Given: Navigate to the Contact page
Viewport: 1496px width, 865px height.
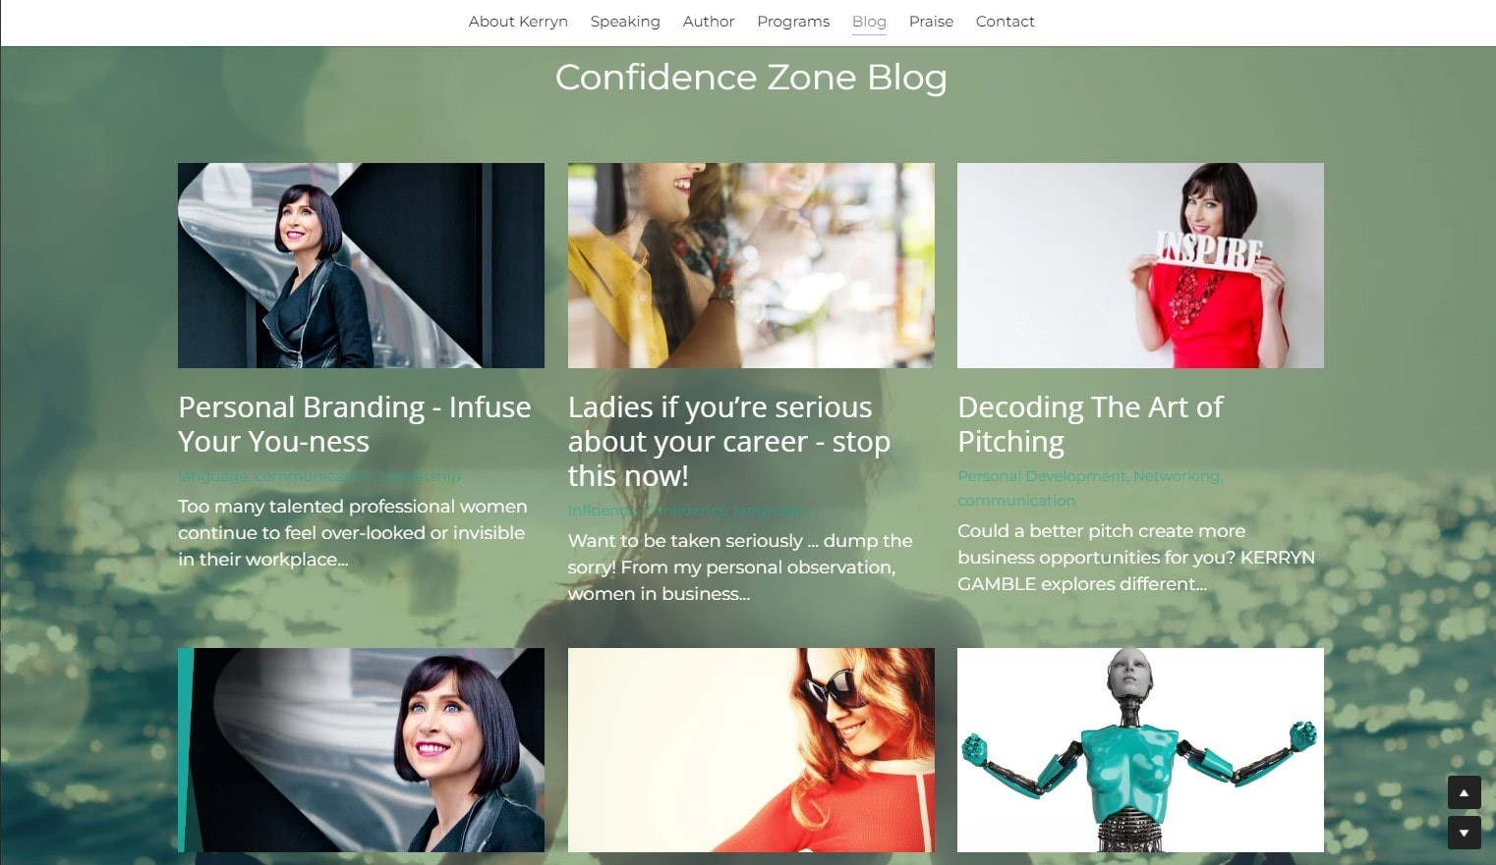Looking at the screenshot, I should coord(1005,22).
